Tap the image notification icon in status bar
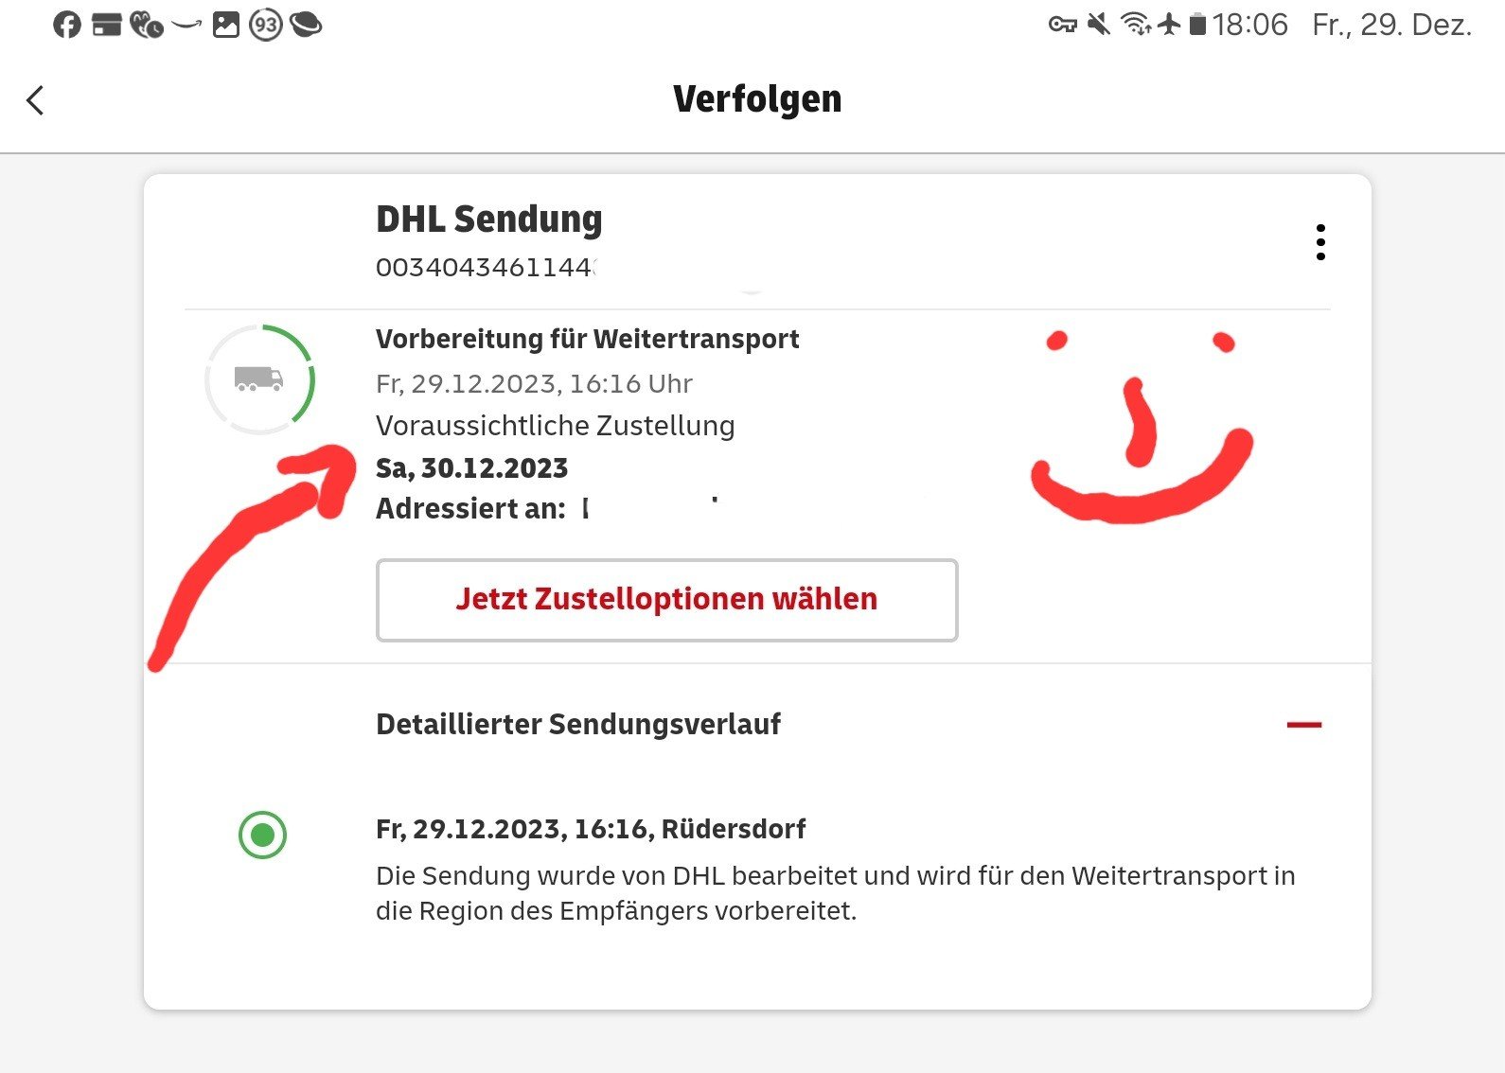 point(226,25)
